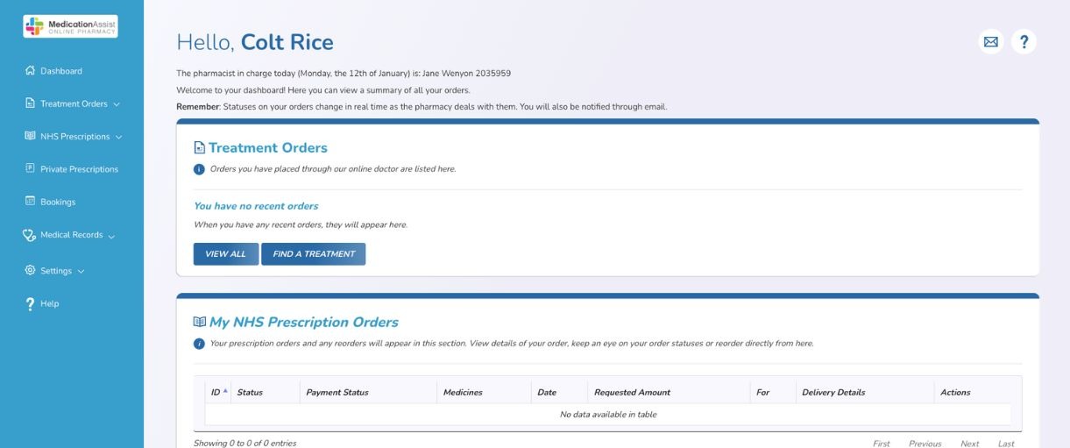
Task: Click the Dashboard home icon in sidebar
Action: click(x=29, y=71)
